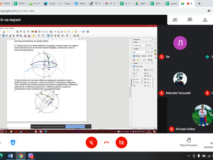Open Word from the Windows taskbar
The image size is (213, 160).
pos(10,156)
